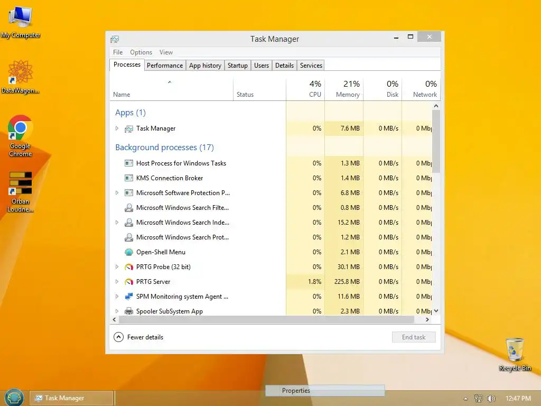Expand Task Manager app row
541x406 pixels.
point(117,128)
